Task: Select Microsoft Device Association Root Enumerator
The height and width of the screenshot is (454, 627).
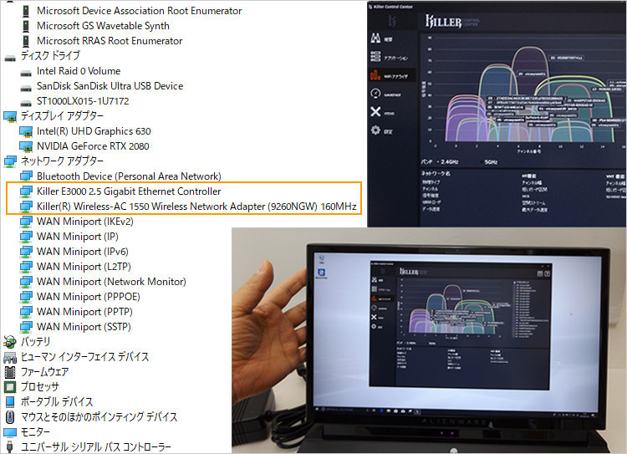Action: [x=139, y=11]
